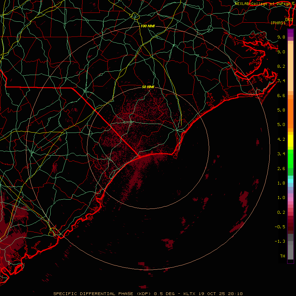296x296 pixels.
Task: Select the 4.2 value on the scale
Action: (281, 139)
